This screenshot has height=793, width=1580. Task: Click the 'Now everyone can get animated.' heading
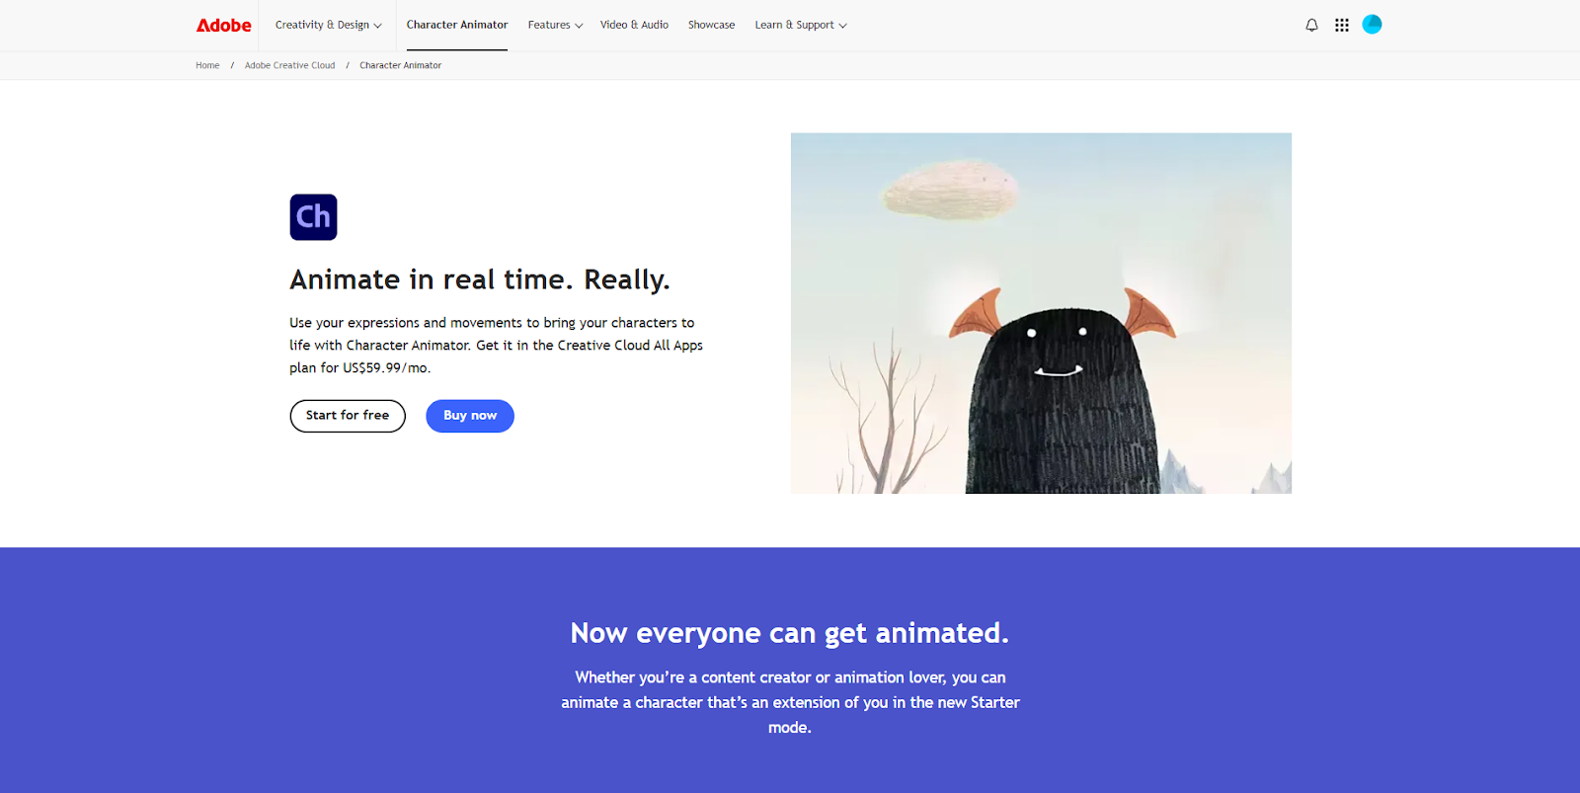(790, 633)
